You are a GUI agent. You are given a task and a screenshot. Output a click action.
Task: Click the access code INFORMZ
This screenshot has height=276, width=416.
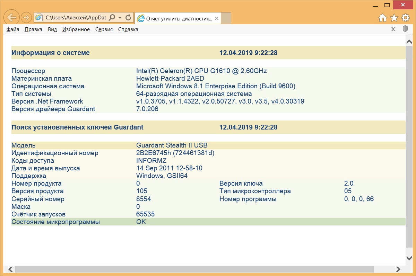point(151,161)
